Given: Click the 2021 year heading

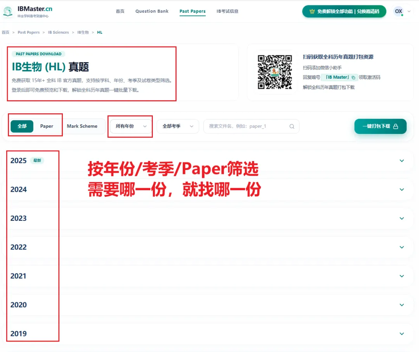Looking at the screenshot, I should 19,276.
